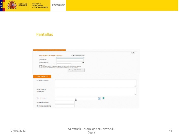Click the slide date 27/02/2021
183x137 pixels.
click(18, 131)
